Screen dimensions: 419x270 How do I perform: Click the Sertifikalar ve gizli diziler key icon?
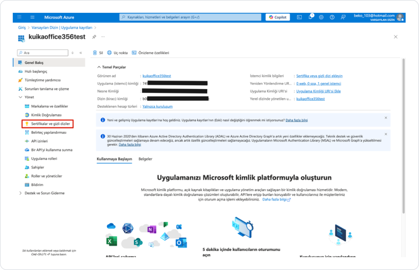[27, 124]
